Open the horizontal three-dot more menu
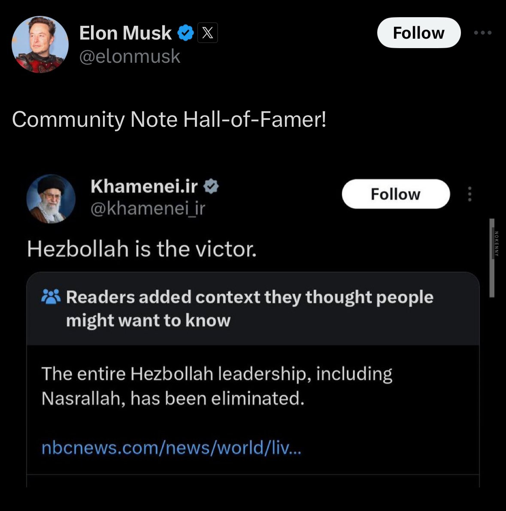Image resolution: width=506 pixels, height=511 pixels. click(x=483, y=33)
